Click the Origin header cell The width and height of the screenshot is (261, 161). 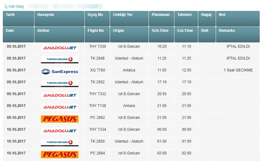coord(129,35)
